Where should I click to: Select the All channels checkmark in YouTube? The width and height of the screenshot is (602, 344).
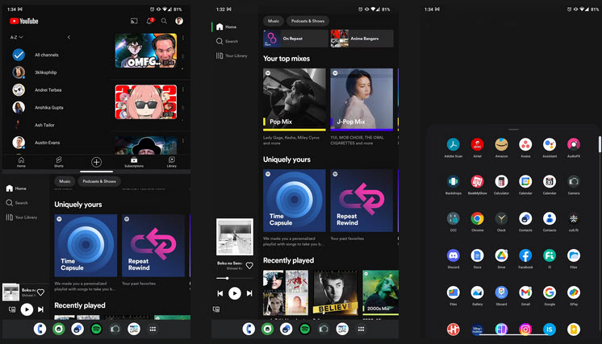(x=19, y=55)
